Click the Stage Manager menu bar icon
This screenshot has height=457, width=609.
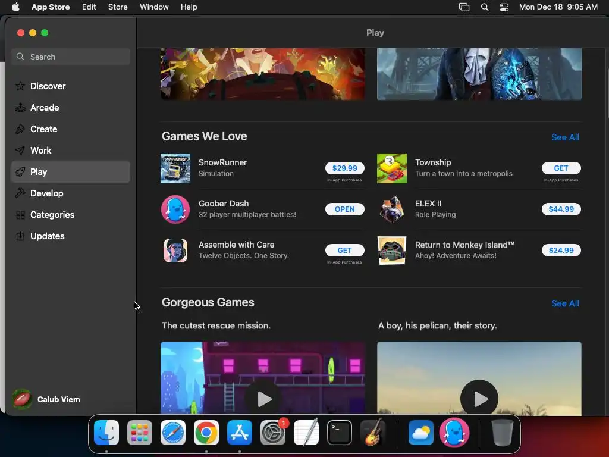click(464, 7)
